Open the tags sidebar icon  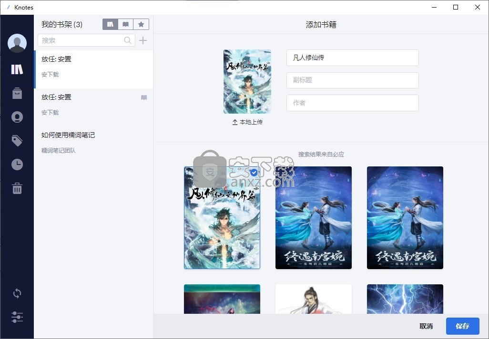tap(17, 141)
